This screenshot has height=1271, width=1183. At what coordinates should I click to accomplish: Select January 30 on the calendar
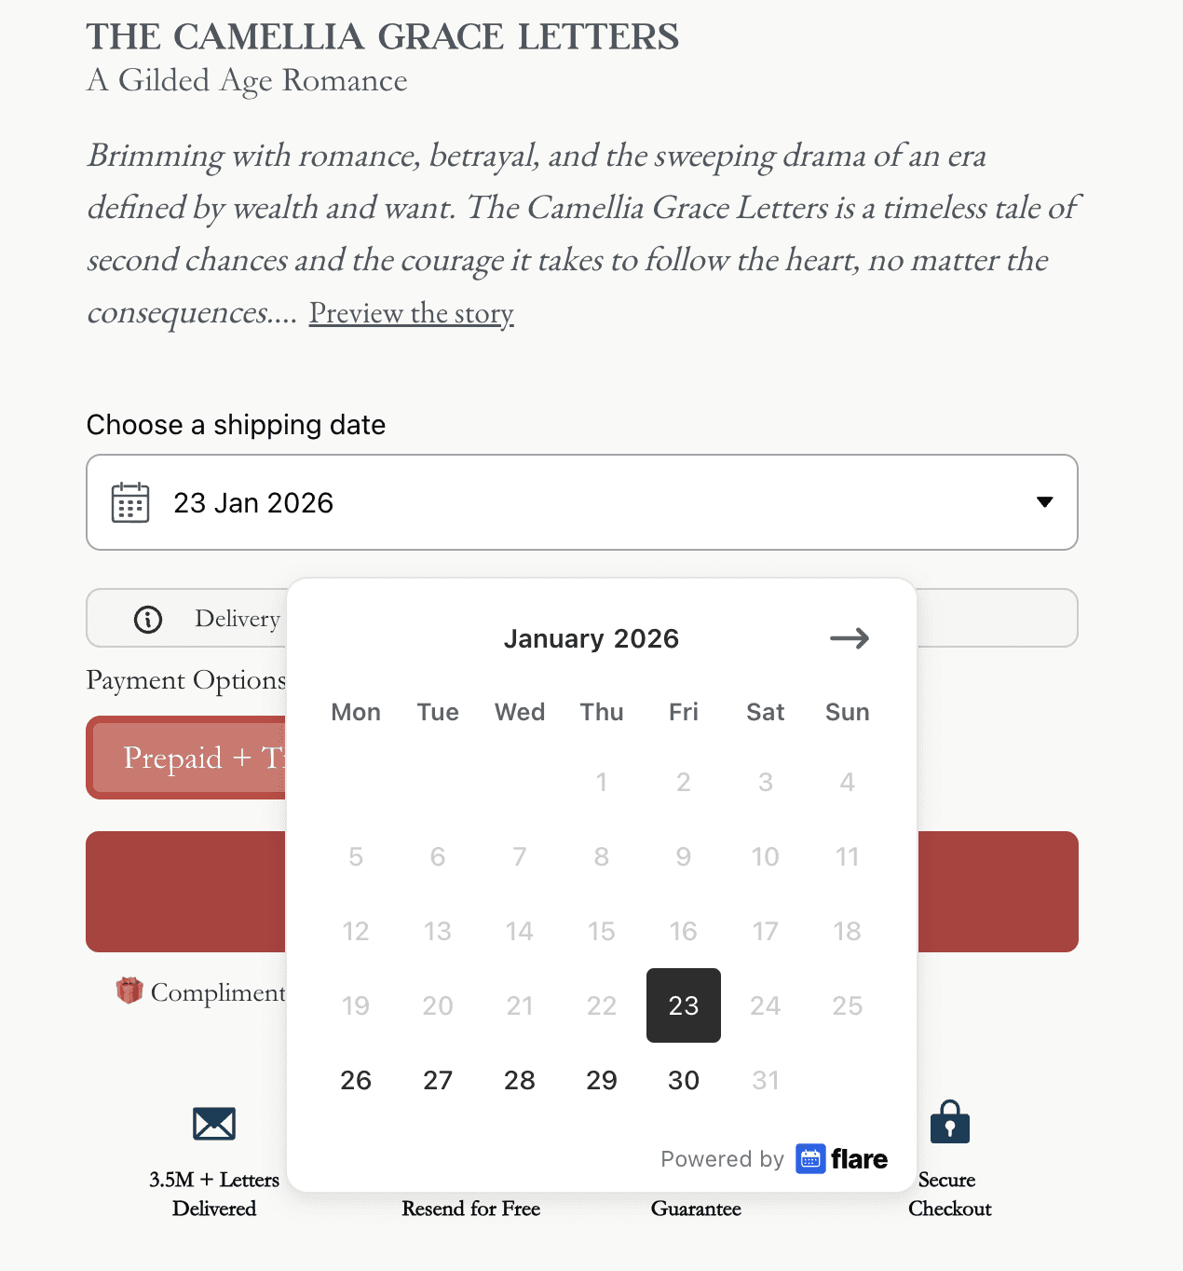click(x=683, y=1080)
